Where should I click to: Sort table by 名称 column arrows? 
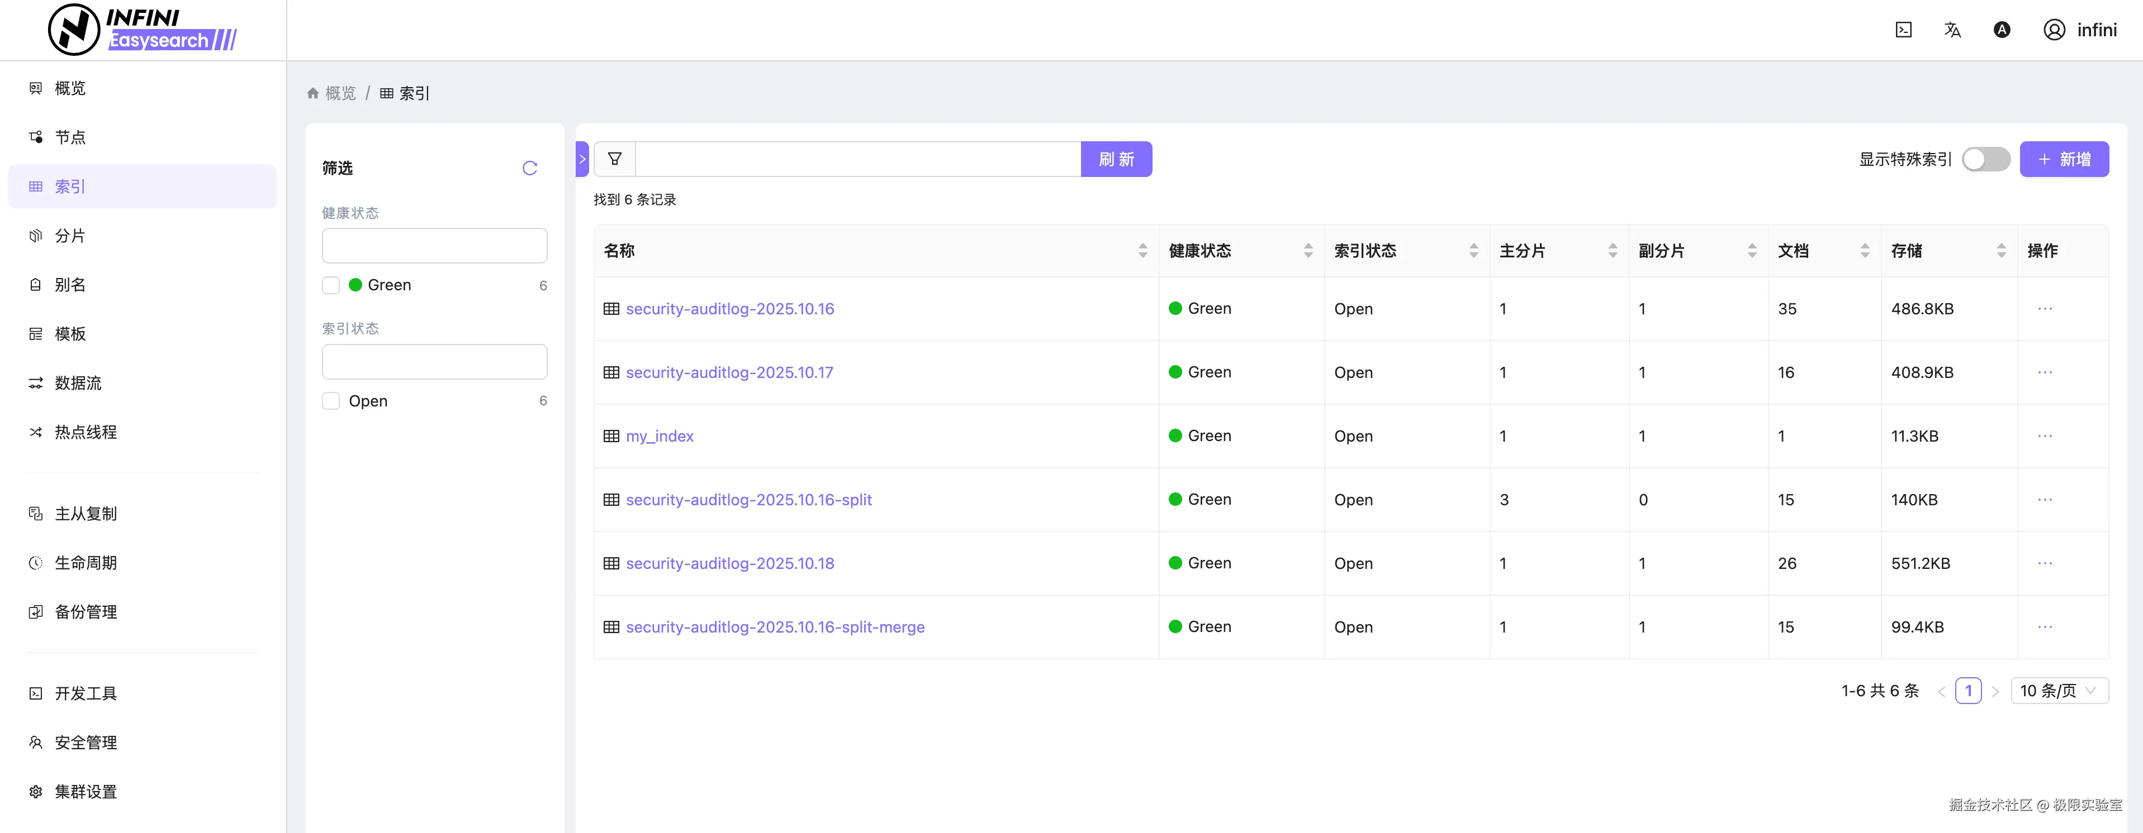(1142, 250)
